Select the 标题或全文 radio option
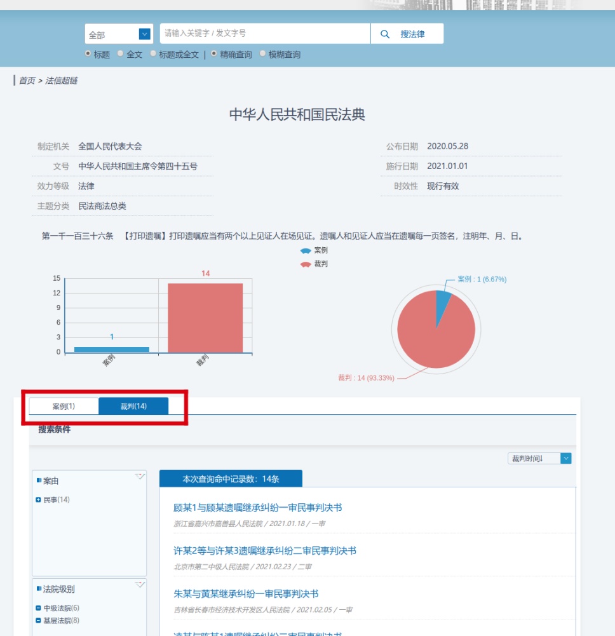The image size is (615, 636). coord(153,54)
